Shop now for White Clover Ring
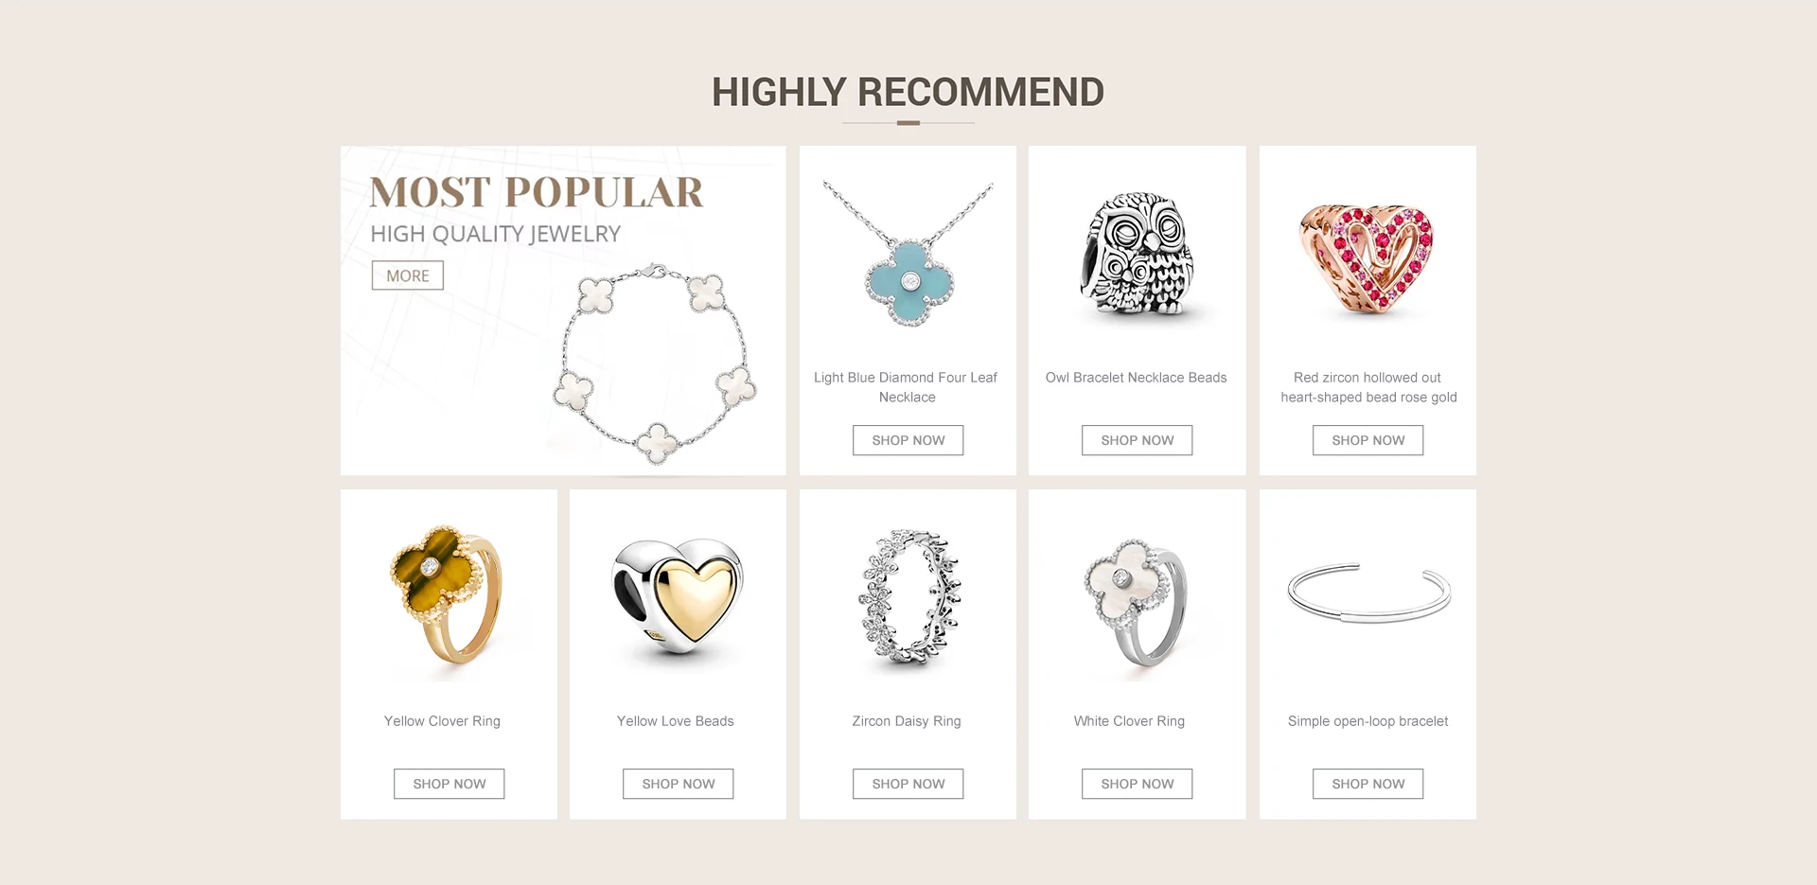The image size is (1817, 885). point(1137,784)
